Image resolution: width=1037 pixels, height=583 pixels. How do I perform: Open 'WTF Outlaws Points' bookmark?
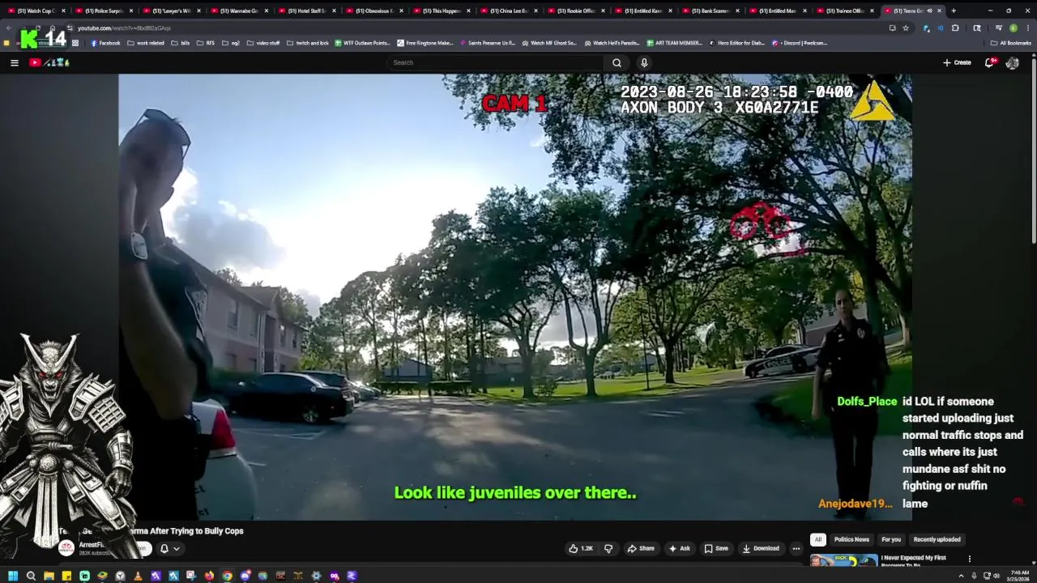pos(362,43)
